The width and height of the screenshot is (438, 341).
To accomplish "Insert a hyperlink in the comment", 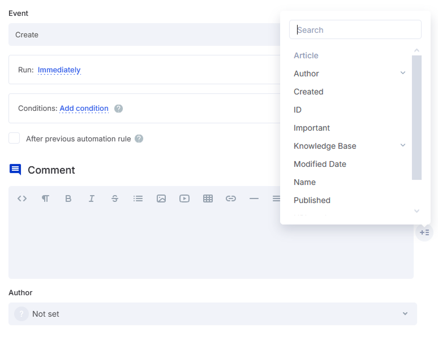I will pyautogui.click(x=231, y=198).
